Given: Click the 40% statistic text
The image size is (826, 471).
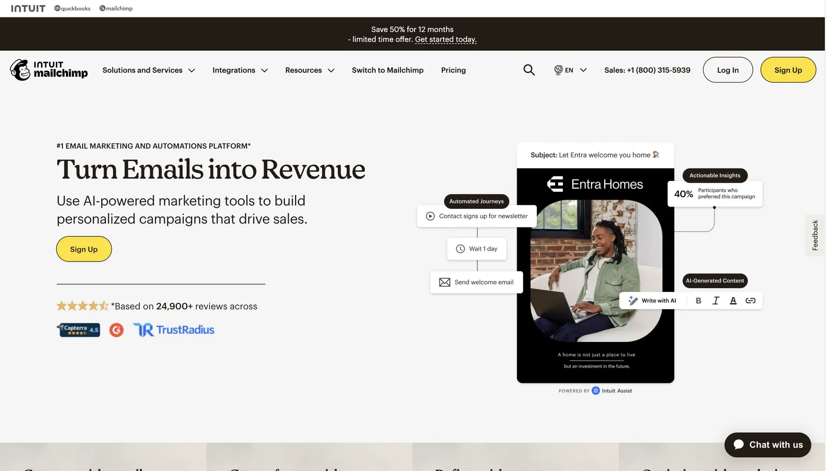Looking at the screenshot, I should 684,194.
